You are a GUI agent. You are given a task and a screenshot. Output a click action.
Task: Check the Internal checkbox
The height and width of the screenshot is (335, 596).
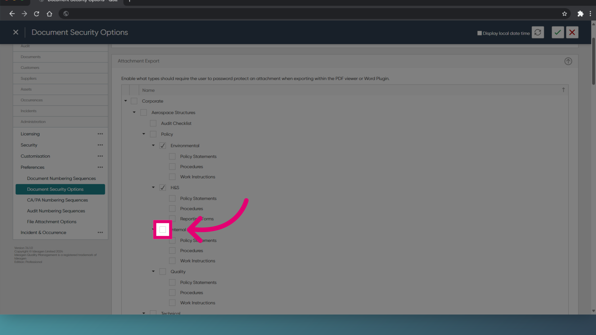pos(163,230)
